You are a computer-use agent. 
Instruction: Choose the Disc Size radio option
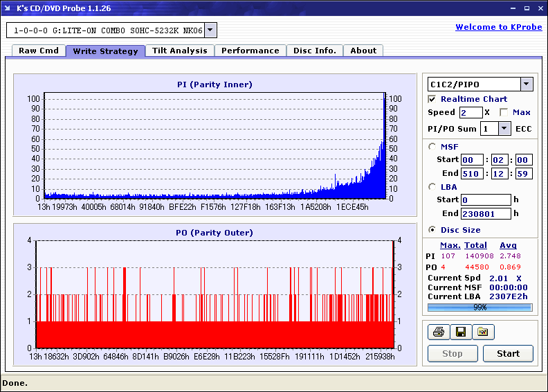coord(432,230)
